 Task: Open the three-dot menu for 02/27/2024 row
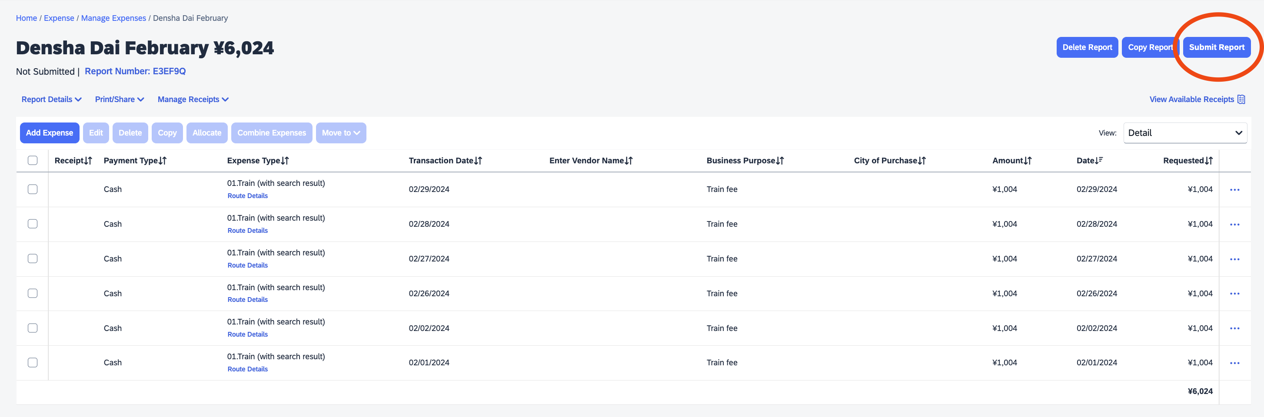1234,259
